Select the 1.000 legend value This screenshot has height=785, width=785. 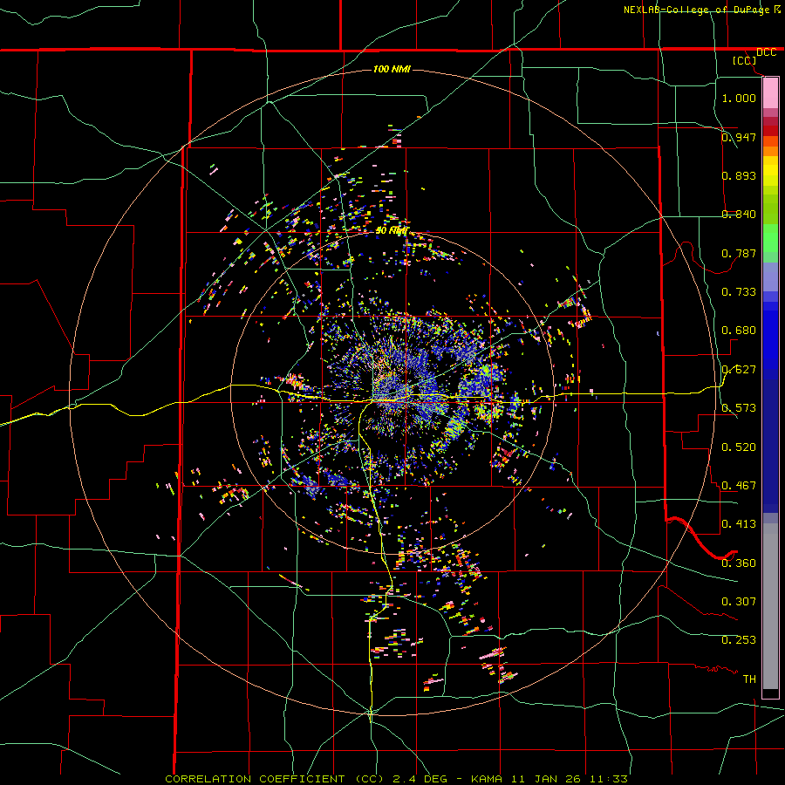(739, 98)
